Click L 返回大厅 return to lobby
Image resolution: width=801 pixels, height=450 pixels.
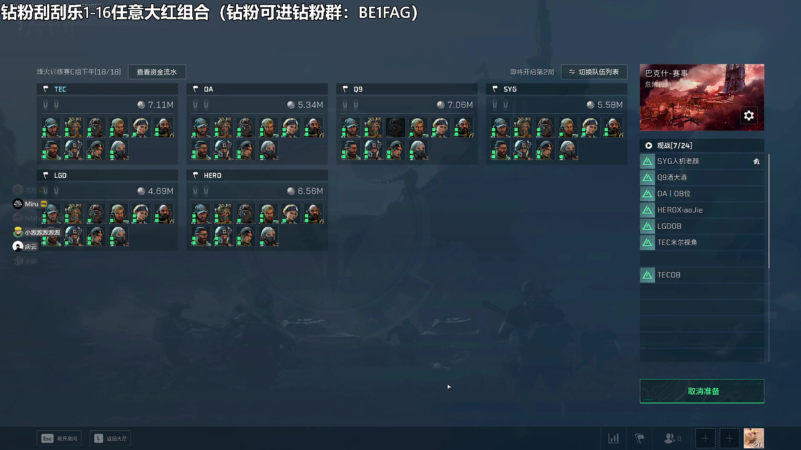click(111, 438)
